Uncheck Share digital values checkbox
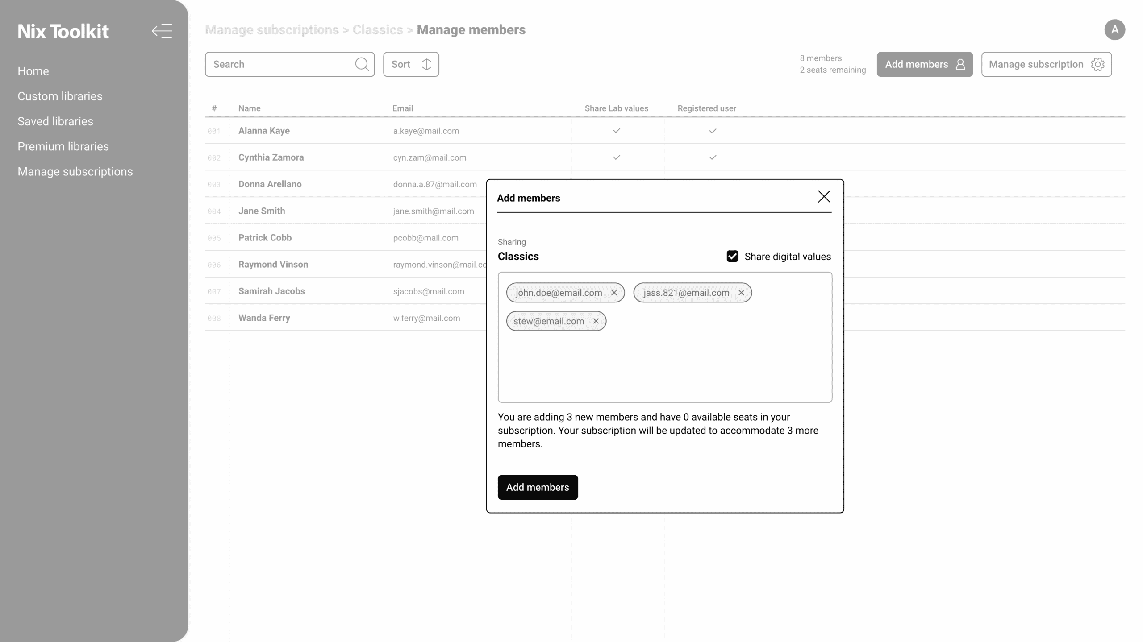This screenshot has height=642, width=1143. (732, 256)
